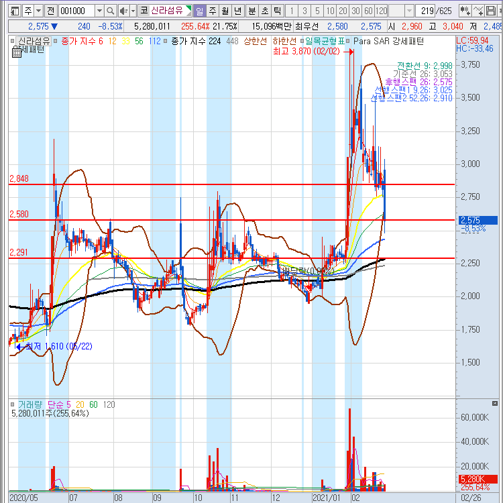Switch to the 주 weekly period tab
The image size is (503, 503).
(213, 11)
